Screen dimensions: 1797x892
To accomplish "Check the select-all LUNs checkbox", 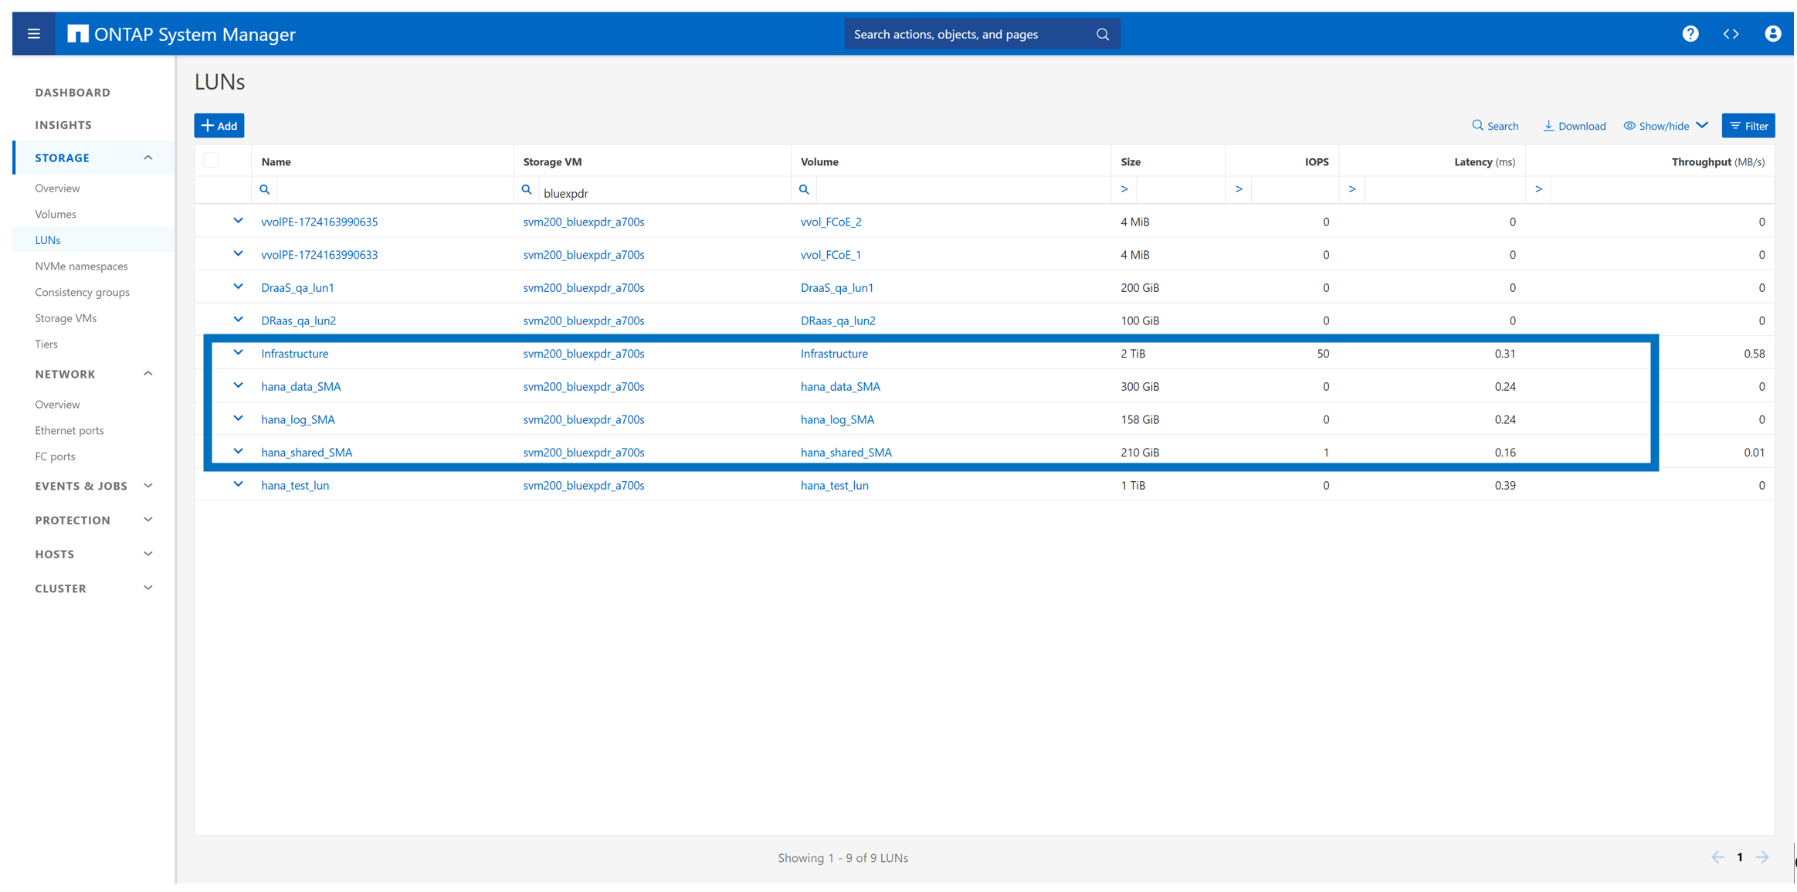I will click(x=211, y=161).
